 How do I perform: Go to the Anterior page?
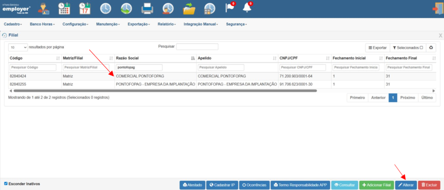click(x=378, y=97)
